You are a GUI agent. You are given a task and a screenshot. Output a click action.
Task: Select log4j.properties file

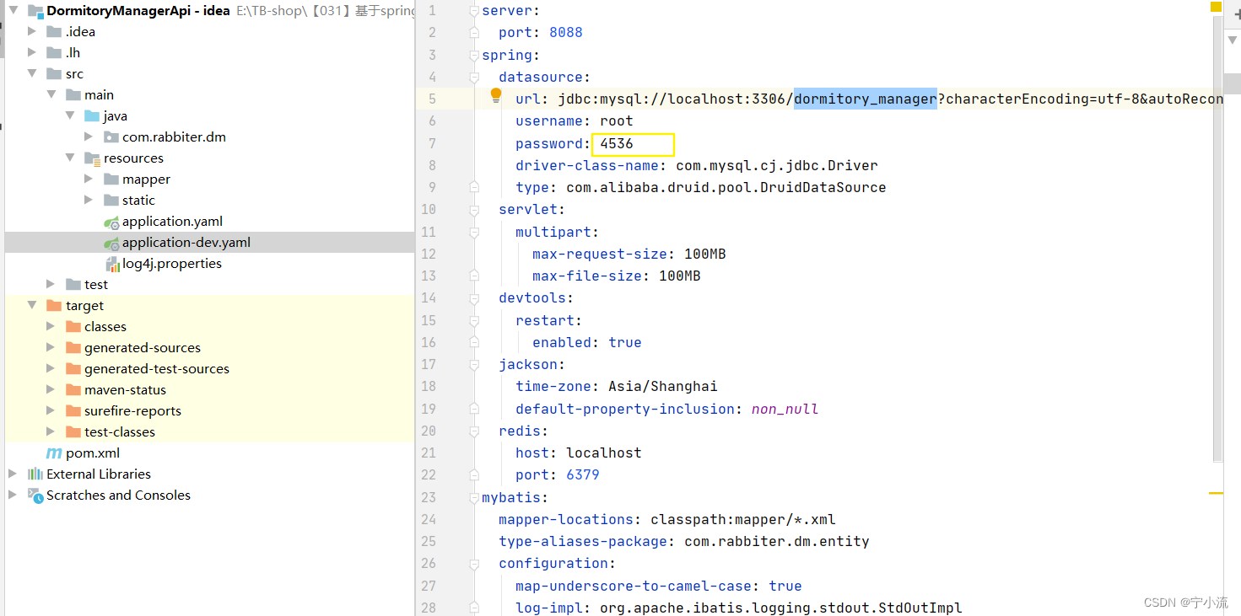click(172, 264)
